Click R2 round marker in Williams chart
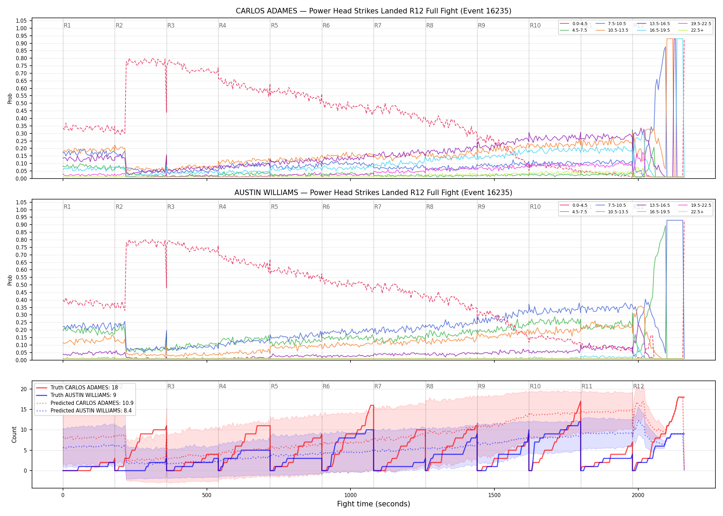 click(119, 207)
